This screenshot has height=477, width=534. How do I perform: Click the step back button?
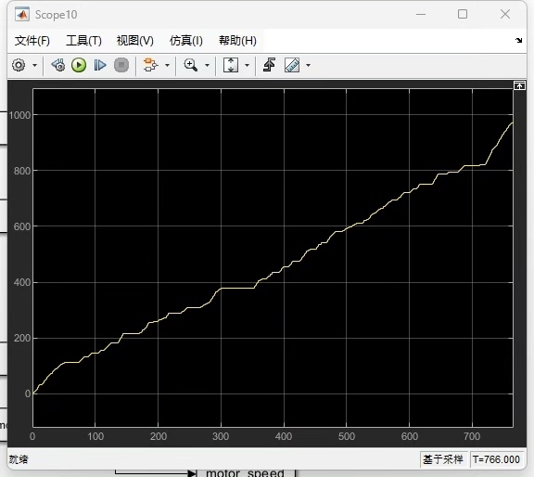point(58,65)
